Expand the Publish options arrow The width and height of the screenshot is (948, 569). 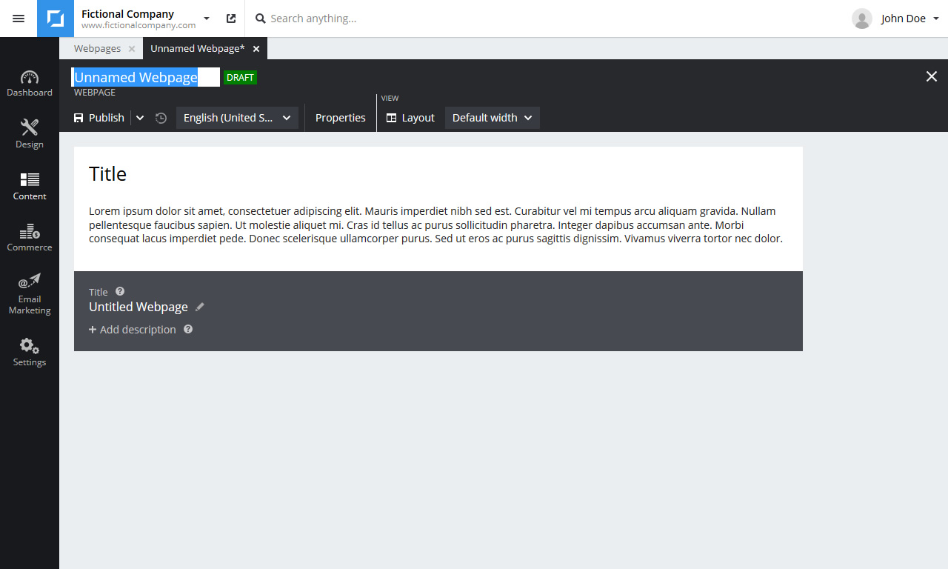click(140, 118)
